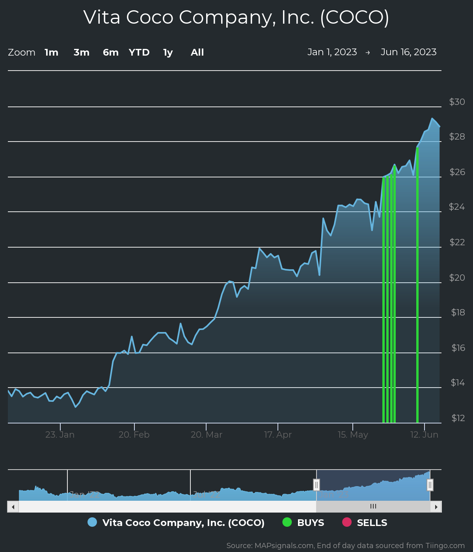The width and height of the screenshot is (473, 552).
Task: Grab the right navigator range handle
Action: click(x=430, y=485)
